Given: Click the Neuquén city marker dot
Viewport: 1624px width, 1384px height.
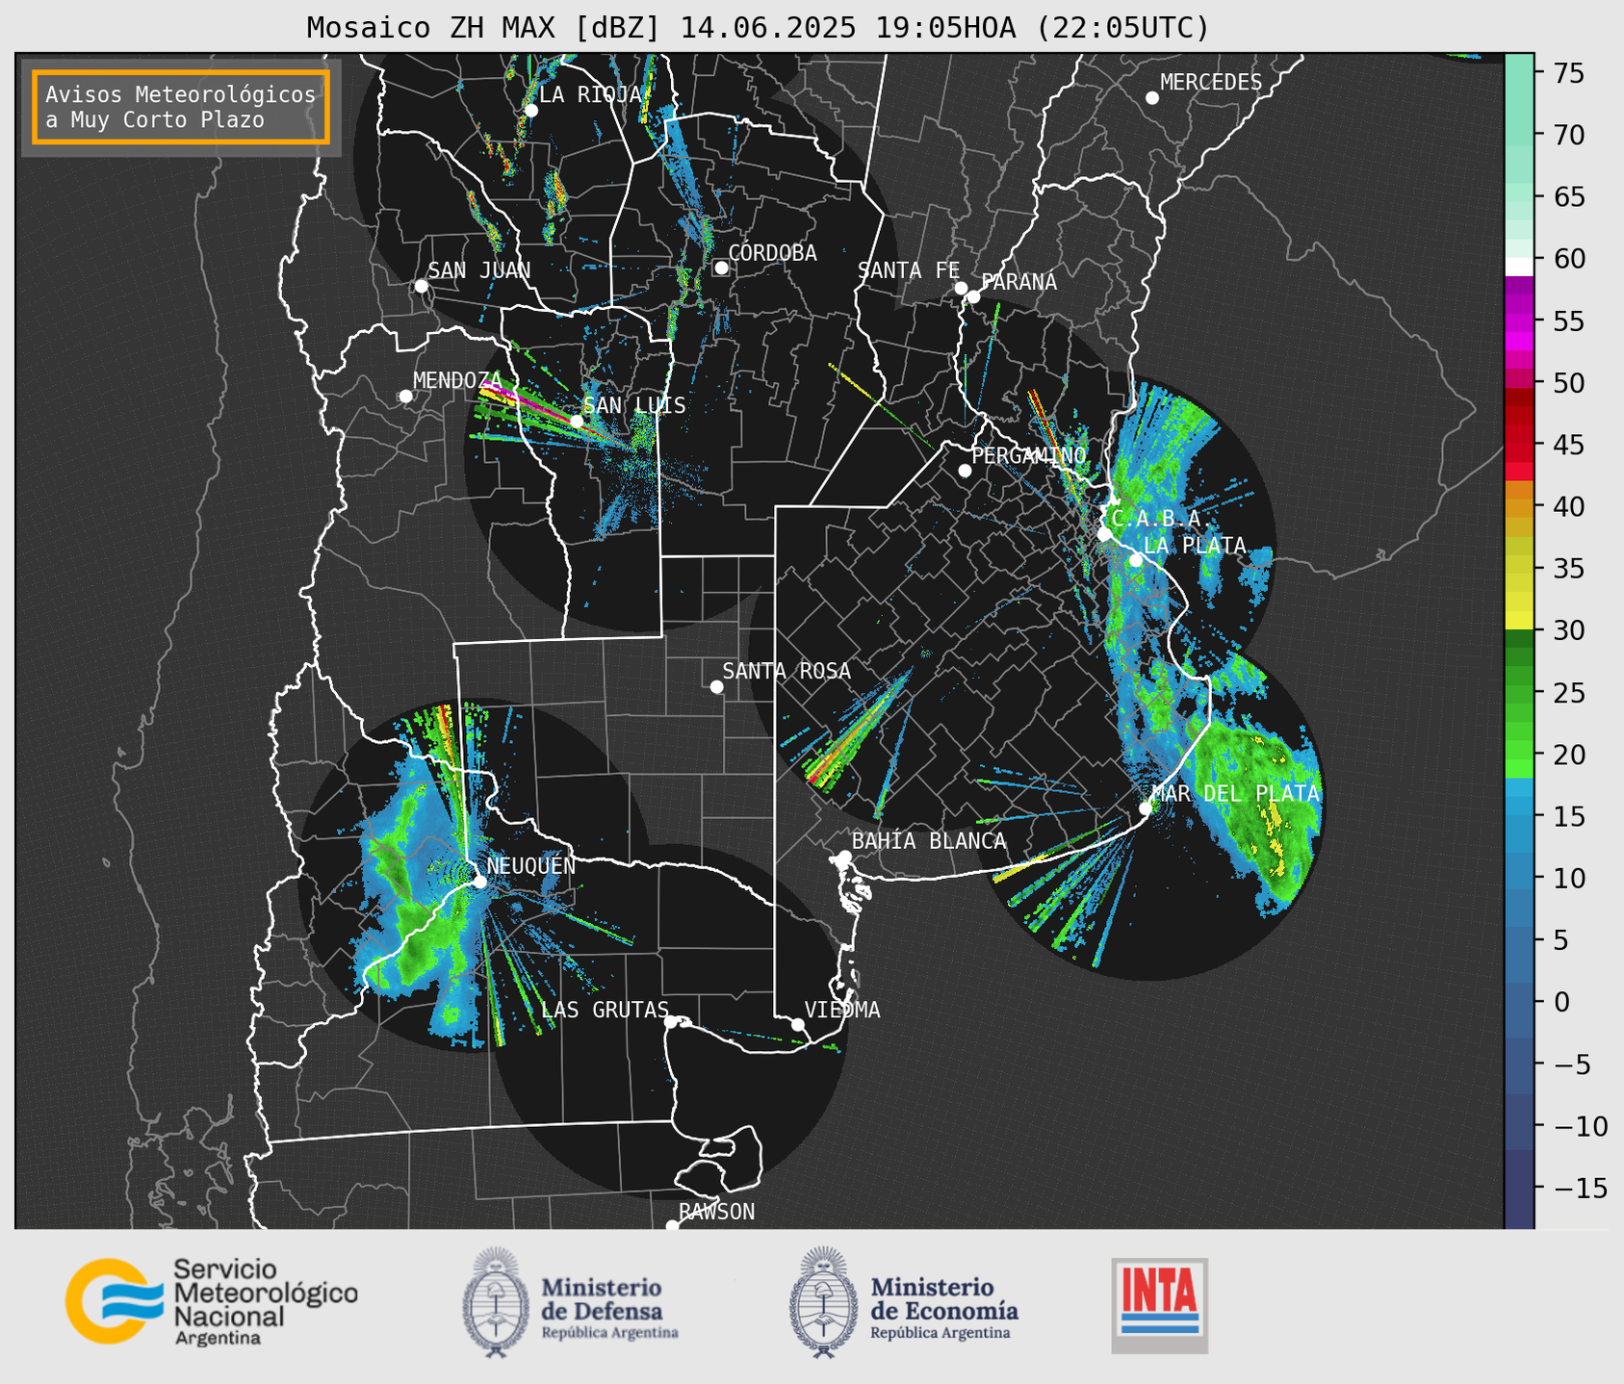Looking at the screenshot, I should point(479,882).
